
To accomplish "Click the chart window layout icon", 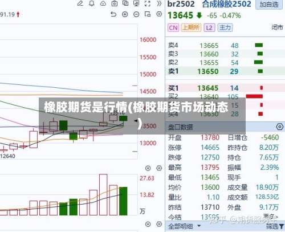I will pos(148,14).
